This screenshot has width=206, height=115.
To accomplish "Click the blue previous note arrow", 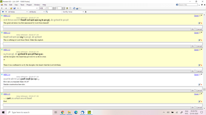I will (x=3, y=12).
